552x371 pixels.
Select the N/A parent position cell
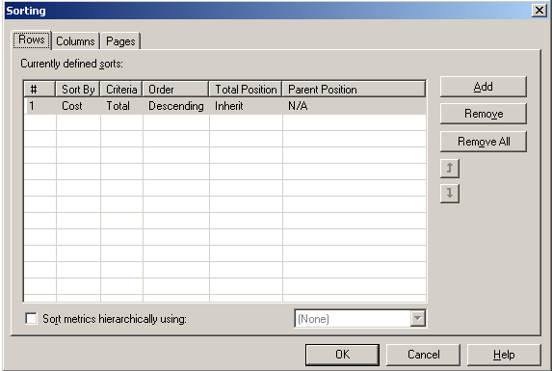click(355, 106)
